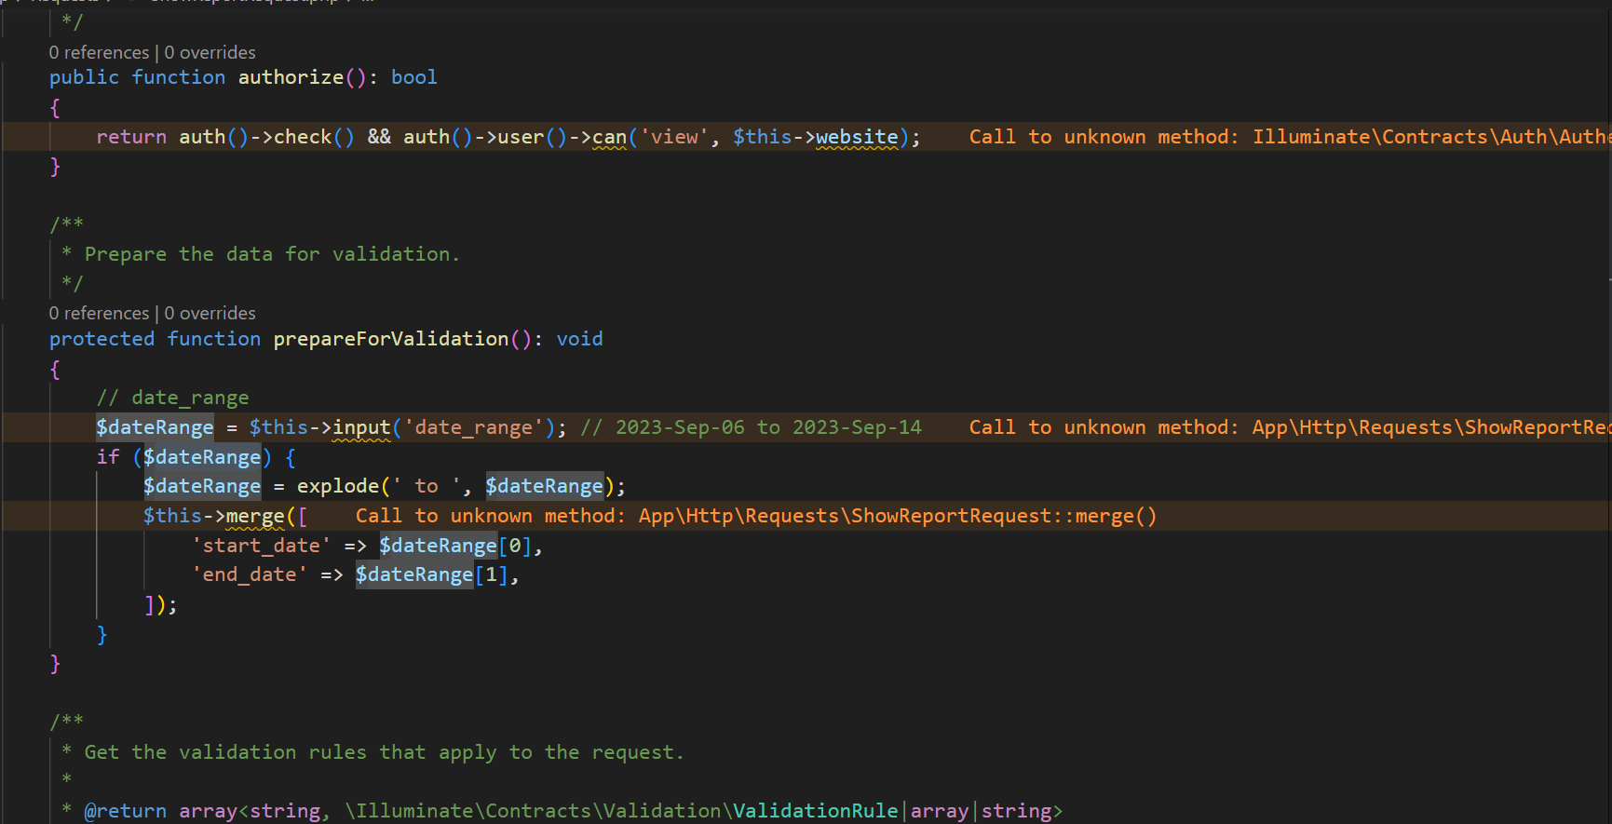This screenshot has width=1612, height=824.
Task: Click the 'start_date' array key string
Action: pos(261,546)
